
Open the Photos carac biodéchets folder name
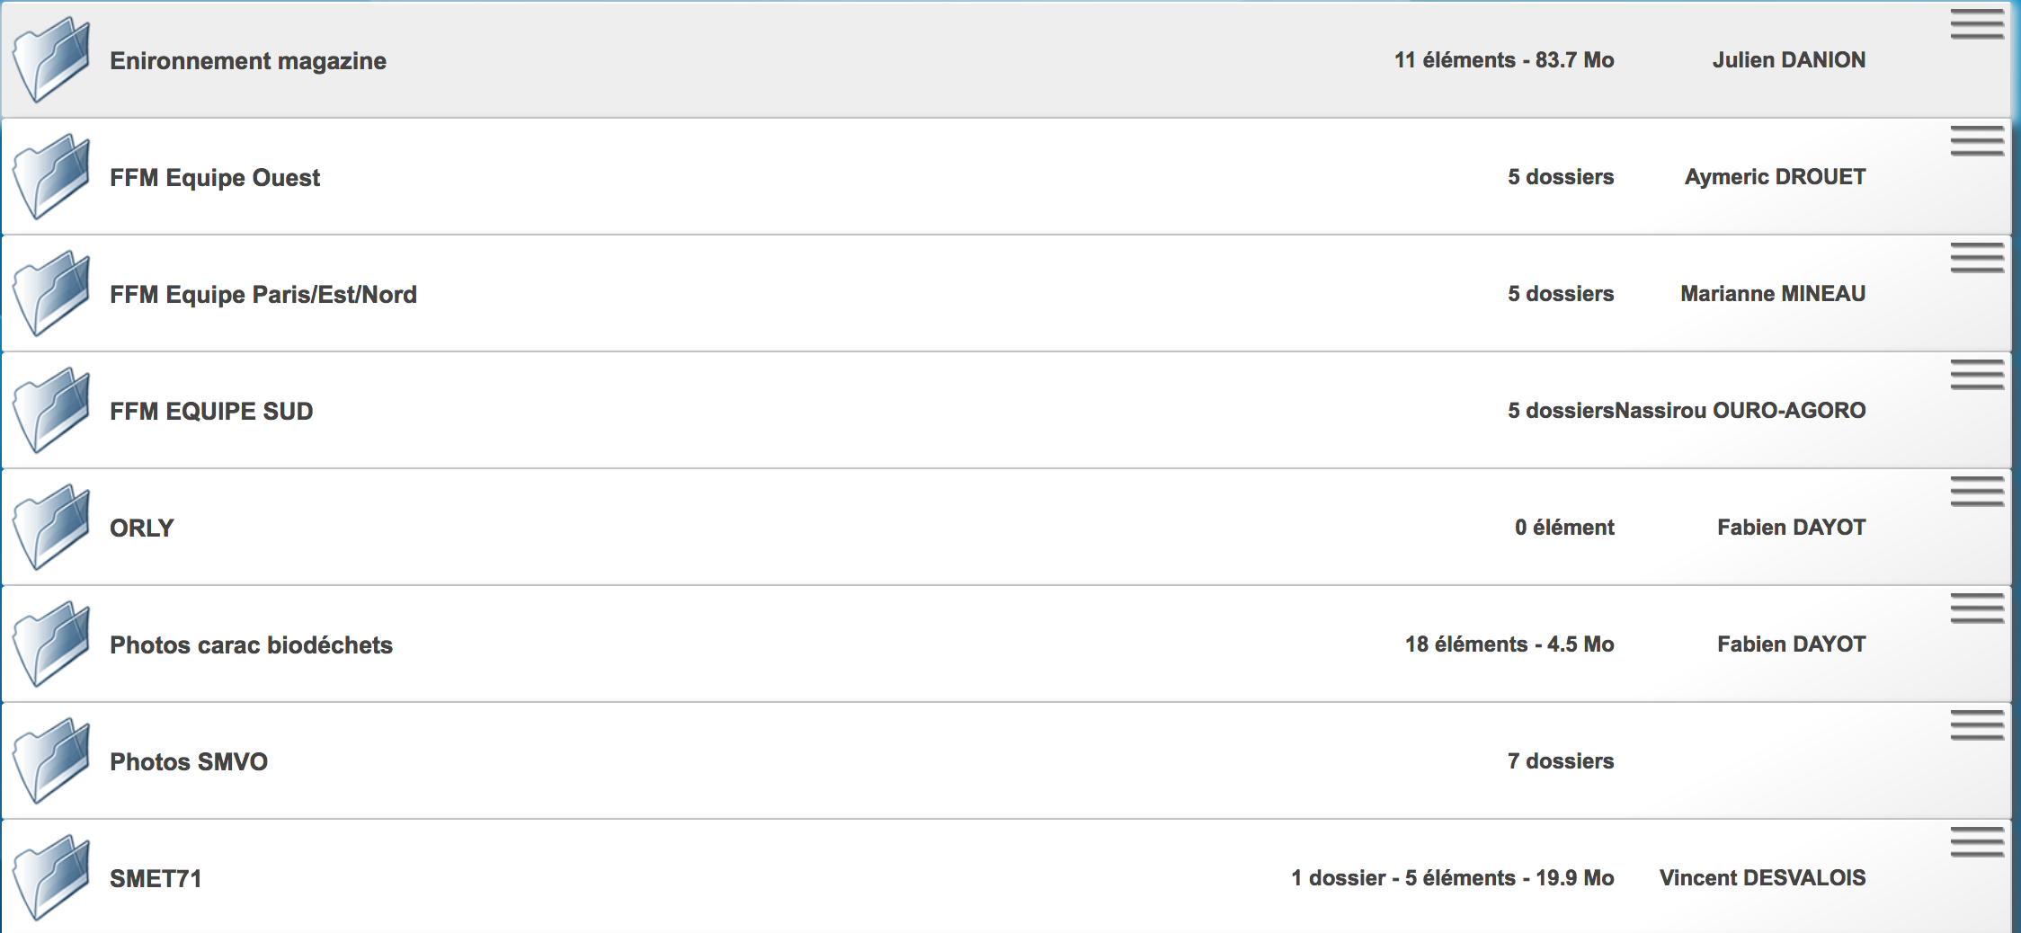(251, 645)
